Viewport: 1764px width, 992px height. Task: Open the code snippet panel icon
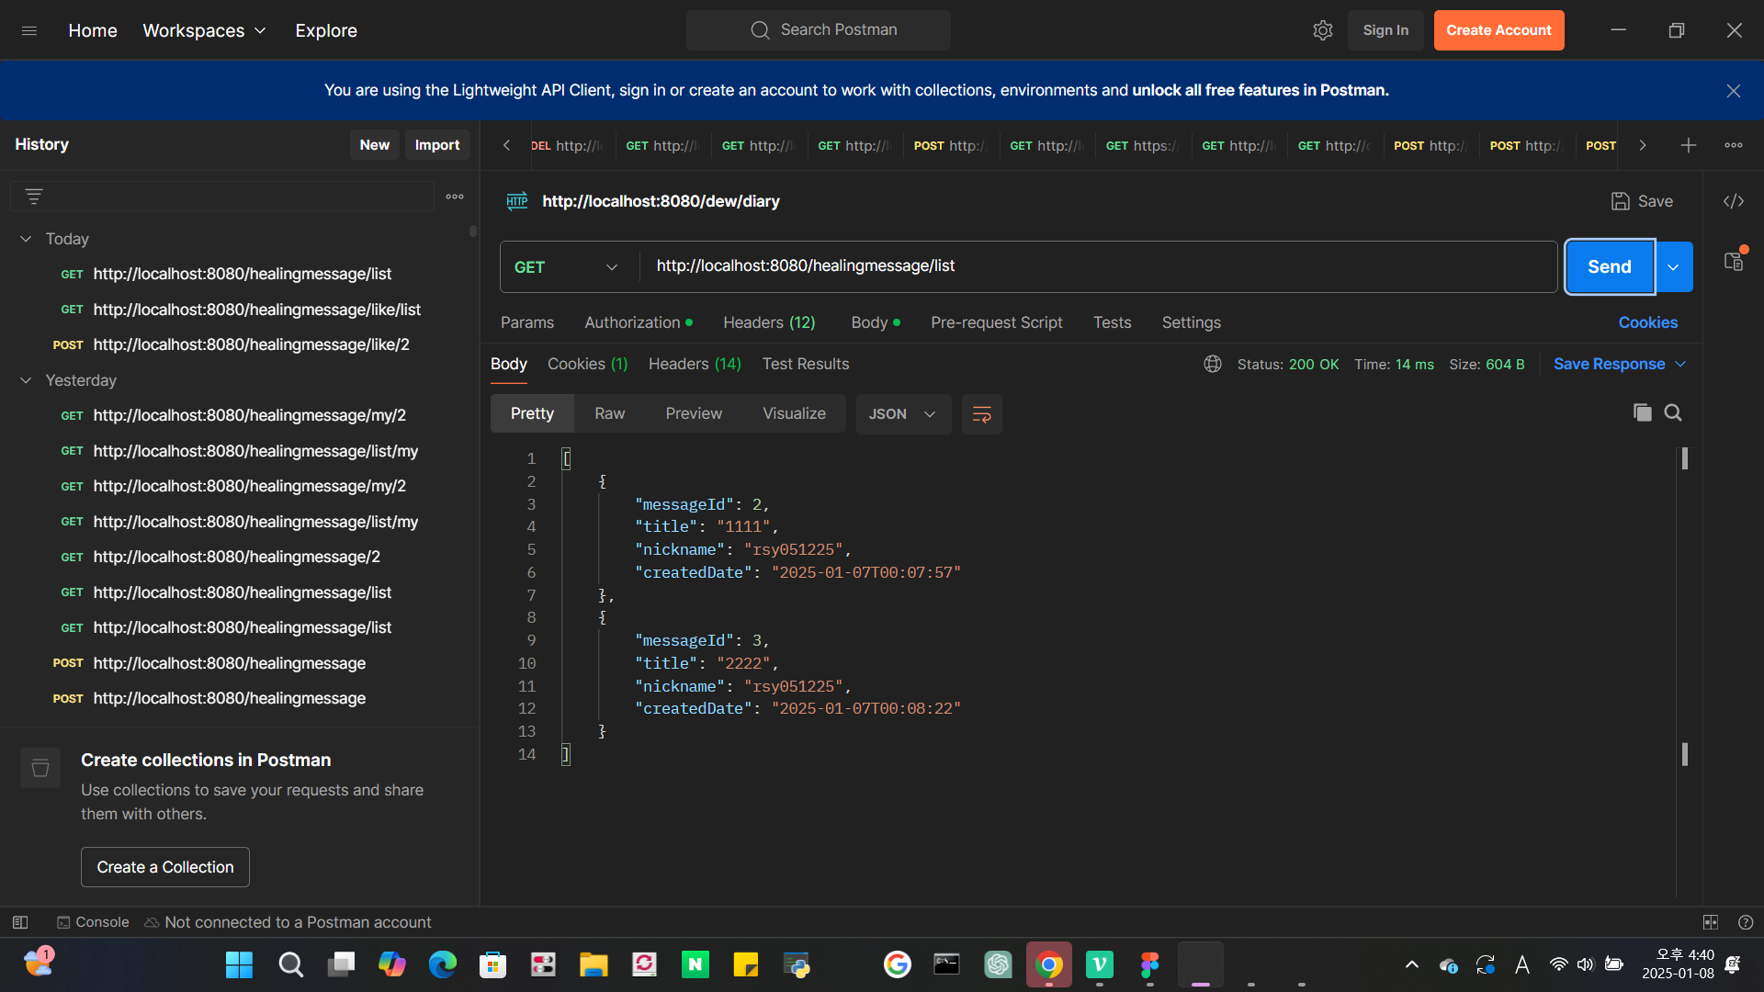(x=1733, y=201)
